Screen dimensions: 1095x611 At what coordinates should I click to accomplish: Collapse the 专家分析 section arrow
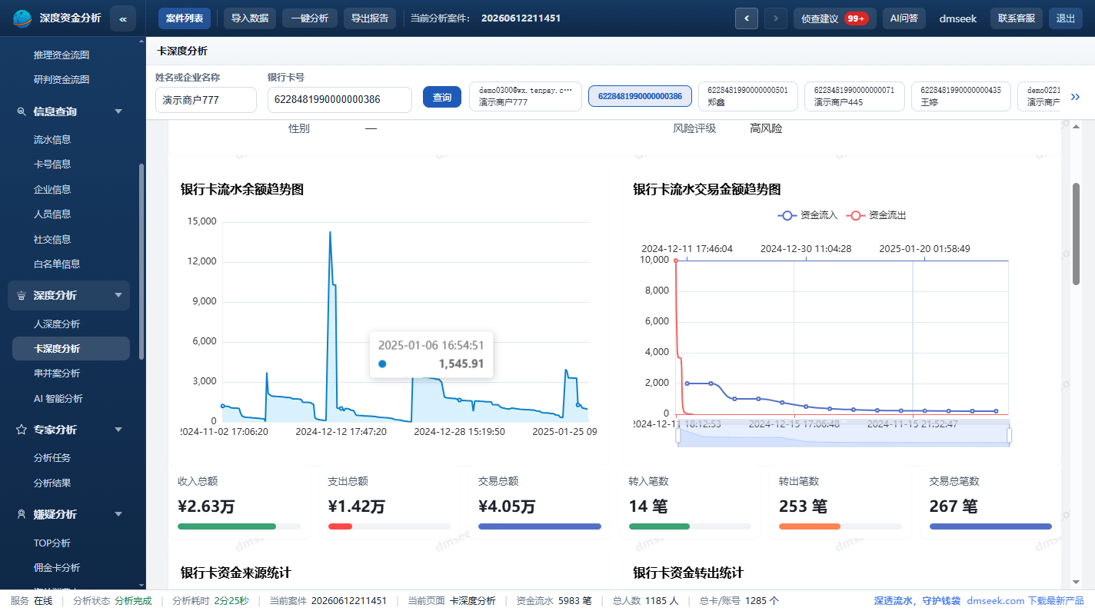click(118, 430)
